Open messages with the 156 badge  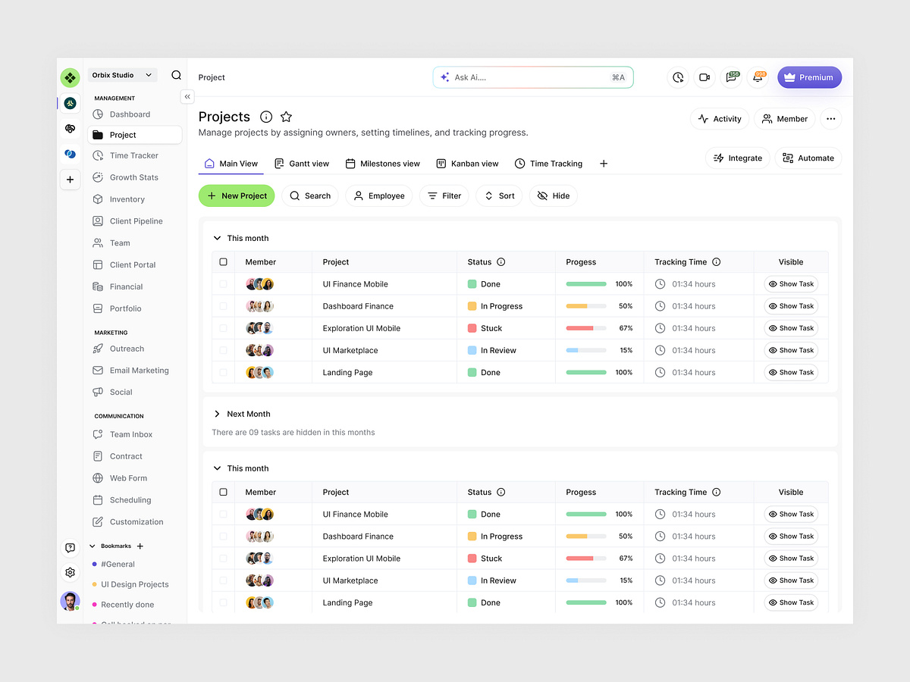(731, 77)
